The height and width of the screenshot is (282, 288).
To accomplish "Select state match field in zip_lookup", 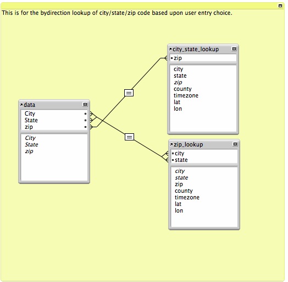I will click(x=204, y=160).
